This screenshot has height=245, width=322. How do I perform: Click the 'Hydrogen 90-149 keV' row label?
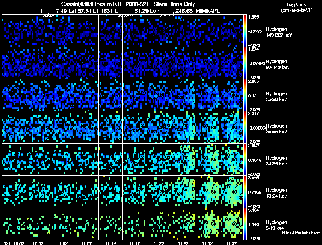coord(278,64)
